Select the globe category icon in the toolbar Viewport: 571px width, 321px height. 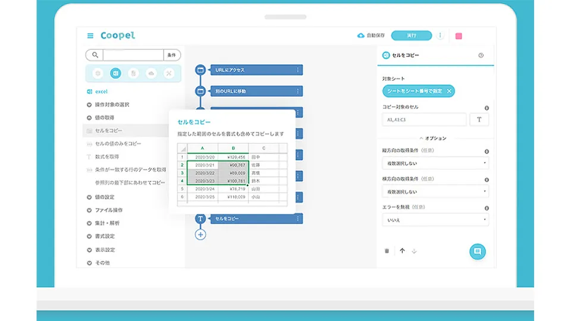coord(98,73)
